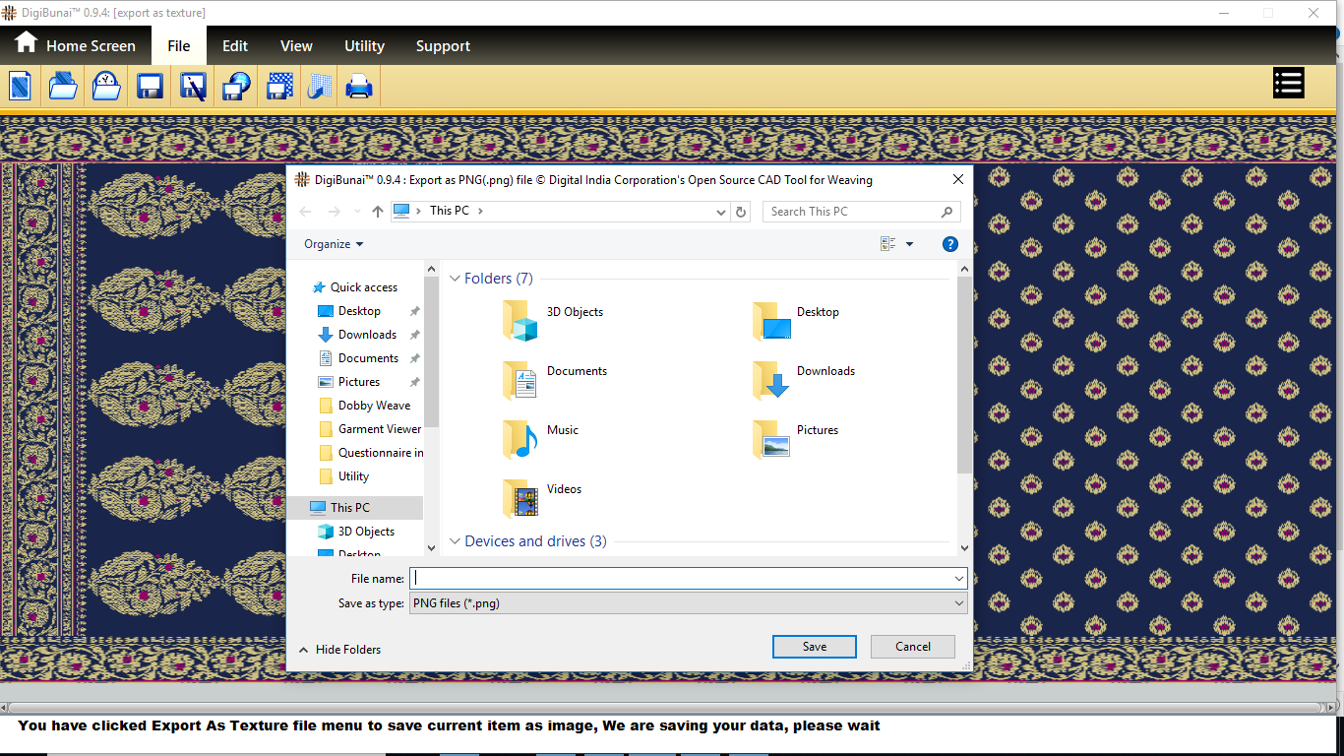The width and height of the screenshot is (1344, 756).
Task: Click the blue help icon in dialog
Action: coord(949,244)
